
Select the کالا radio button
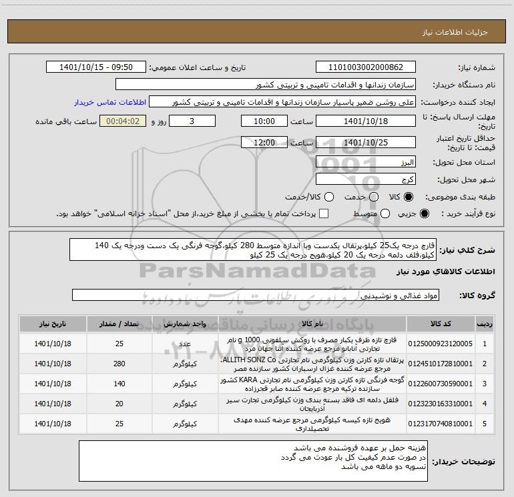[x=409, y=197]
